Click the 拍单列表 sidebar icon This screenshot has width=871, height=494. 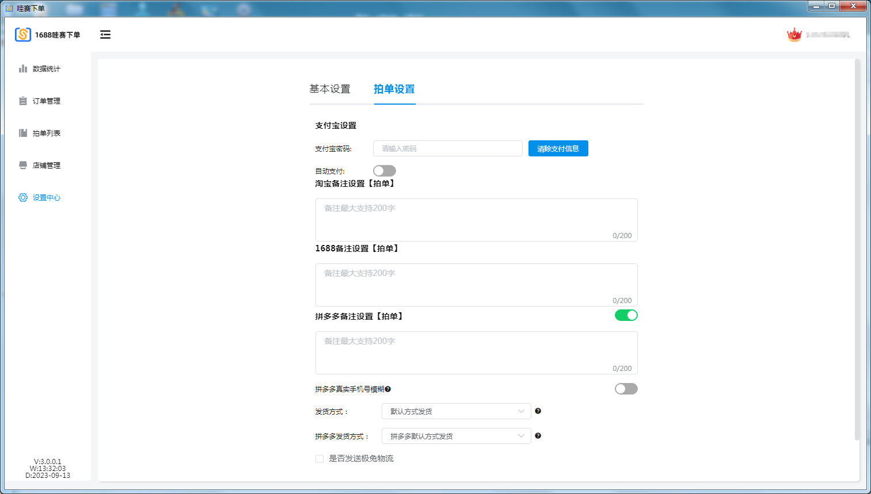(23, 133)
